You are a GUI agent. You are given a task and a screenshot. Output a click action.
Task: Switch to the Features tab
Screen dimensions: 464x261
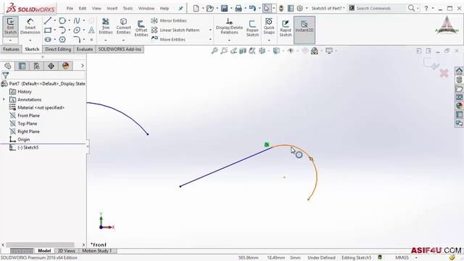click(11, 49)
